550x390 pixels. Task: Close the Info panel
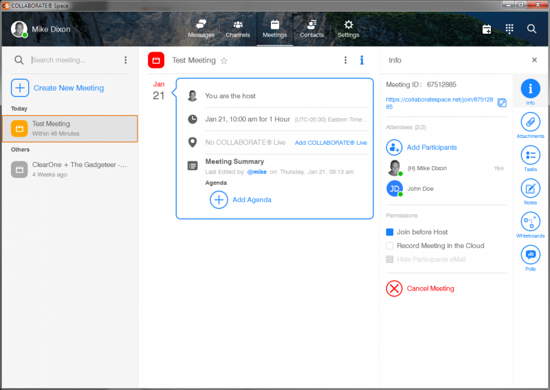[x=534, y=60]
